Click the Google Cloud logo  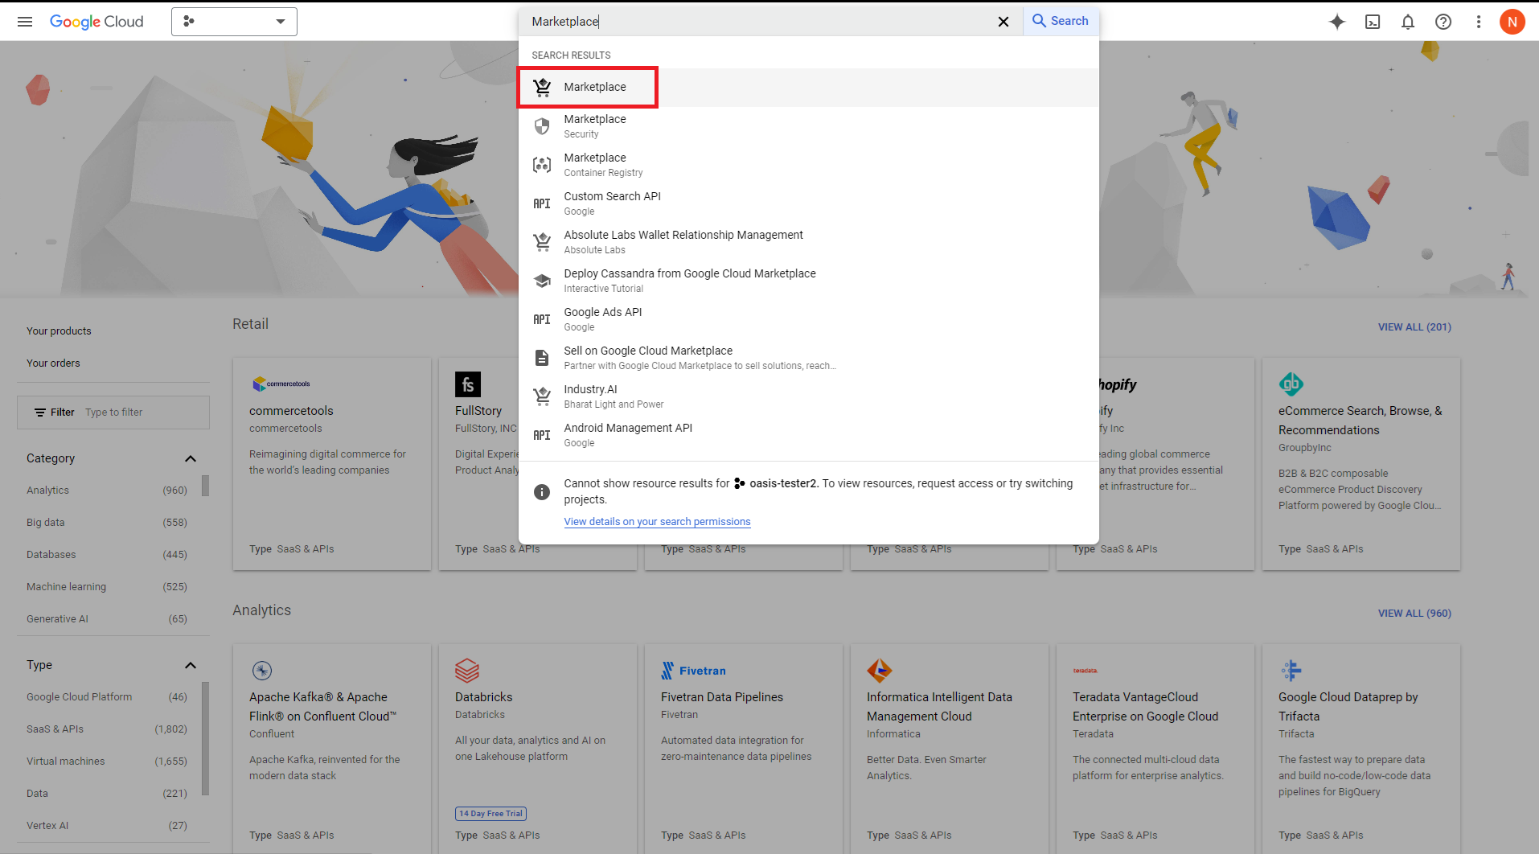point(96,22)
